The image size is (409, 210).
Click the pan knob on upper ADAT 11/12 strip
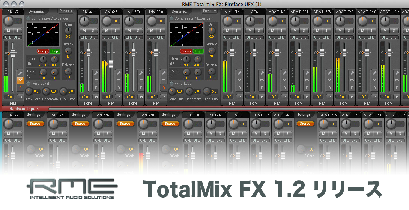[385, 21]
